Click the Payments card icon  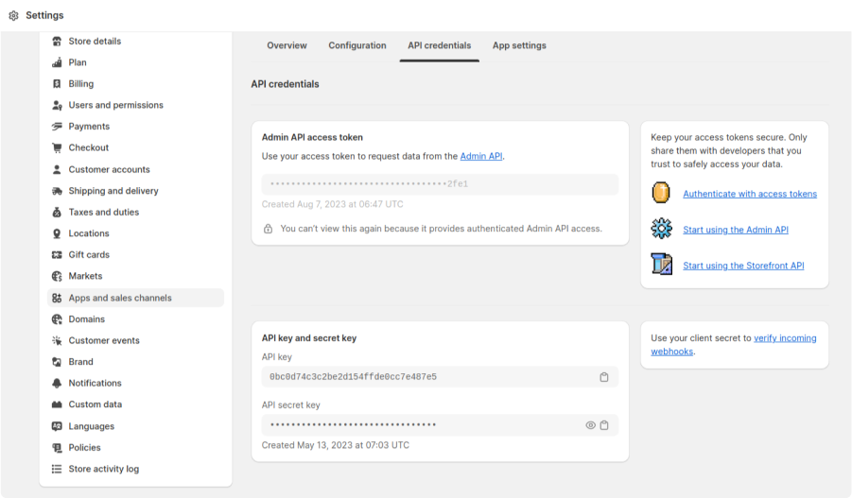57,127
